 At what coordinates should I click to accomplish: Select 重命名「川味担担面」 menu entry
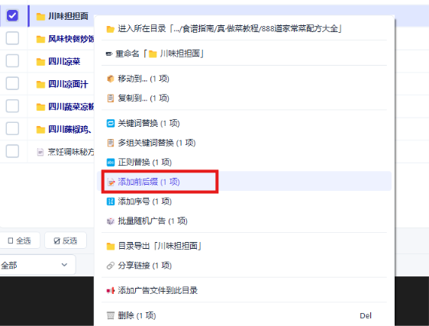244,53
